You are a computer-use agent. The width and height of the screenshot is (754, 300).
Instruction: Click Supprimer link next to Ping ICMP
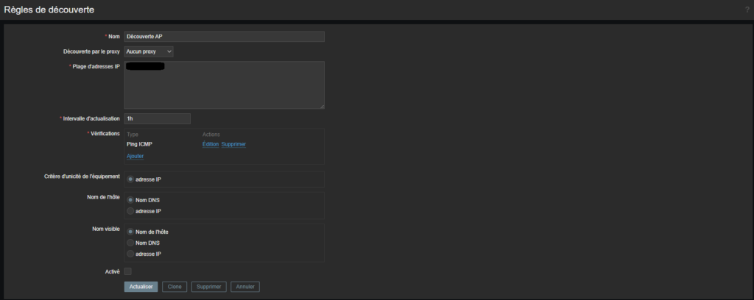(233, 144)
